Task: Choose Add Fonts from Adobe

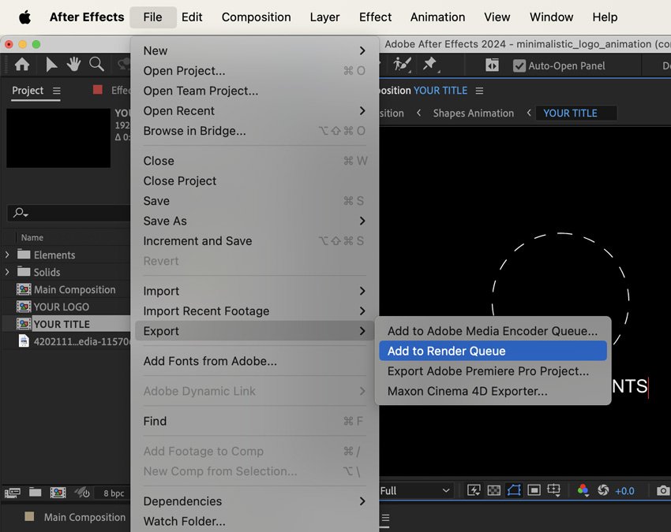Action: coord(255,361)
